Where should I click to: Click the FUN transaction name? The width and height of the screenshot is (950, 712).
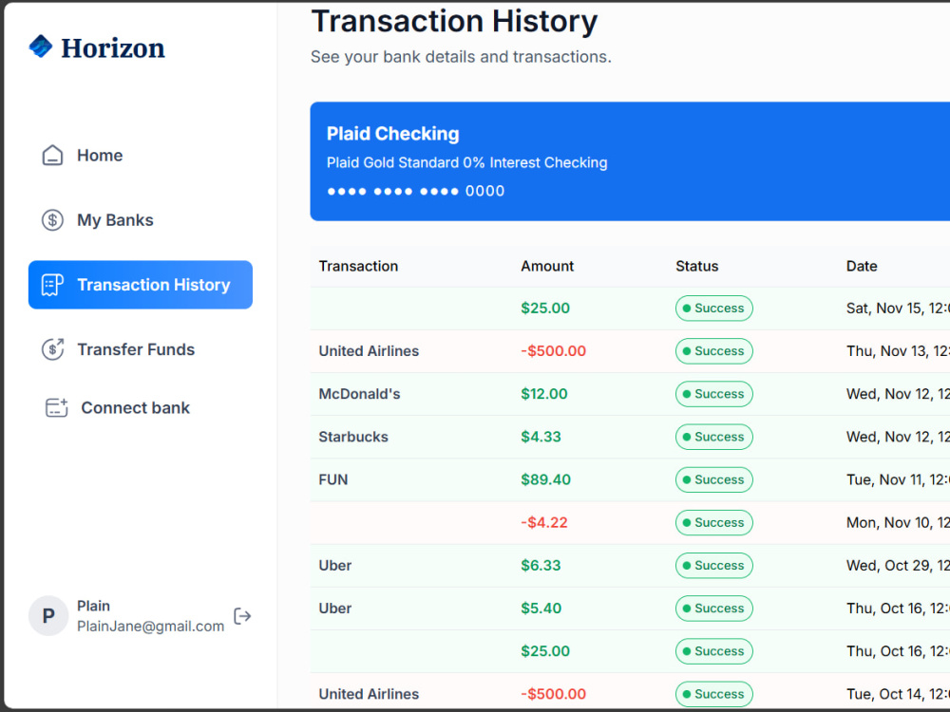(333, 480)
